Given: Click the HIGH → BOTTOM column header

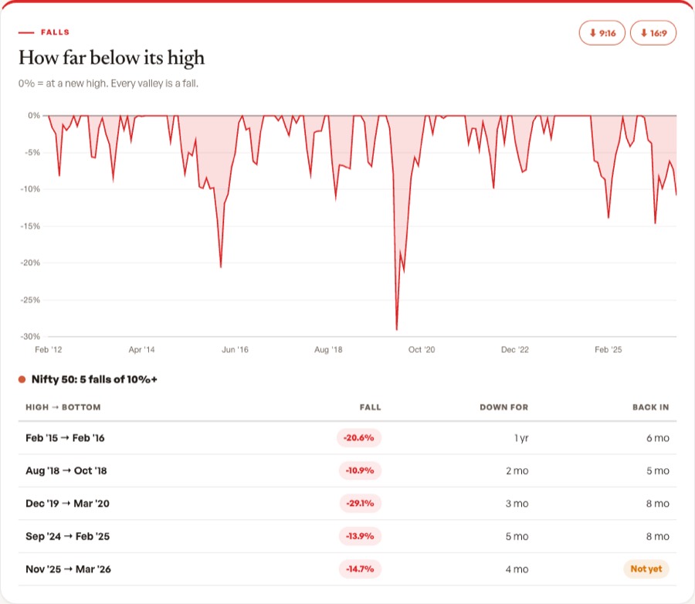Looking at the screenshot, I should pos(63,407).
